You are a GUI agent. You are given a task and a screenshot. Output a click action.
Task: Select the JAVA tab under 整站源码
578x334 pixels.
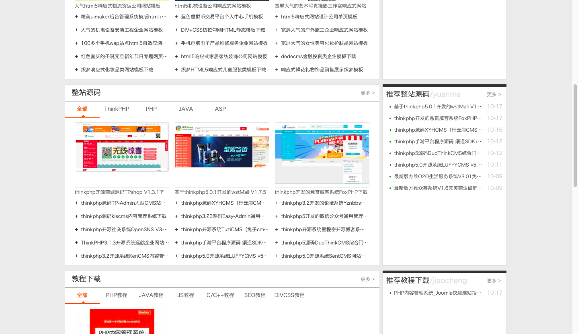point(186,109)
